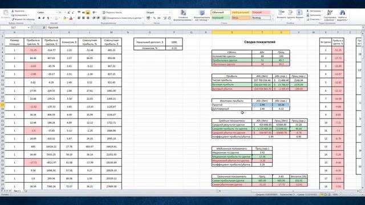Apply percent style format
This screenshot has height=205, width=365.
pos(155,18)
